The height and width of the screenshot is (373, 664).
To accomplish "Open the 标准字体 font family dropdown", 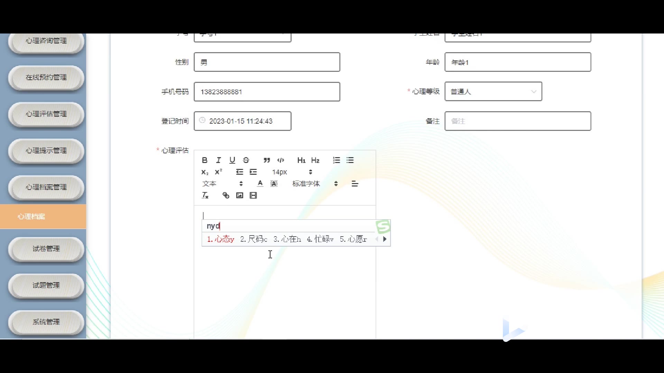I will 315,184.
